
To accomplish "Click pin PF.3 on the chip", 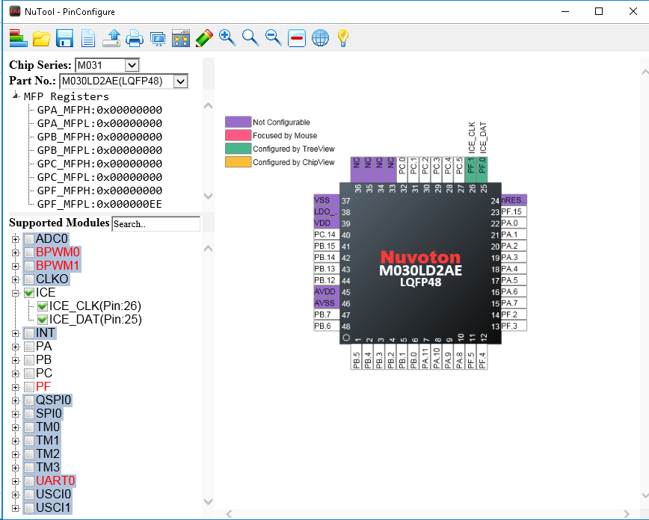I will tap(514, 326).
